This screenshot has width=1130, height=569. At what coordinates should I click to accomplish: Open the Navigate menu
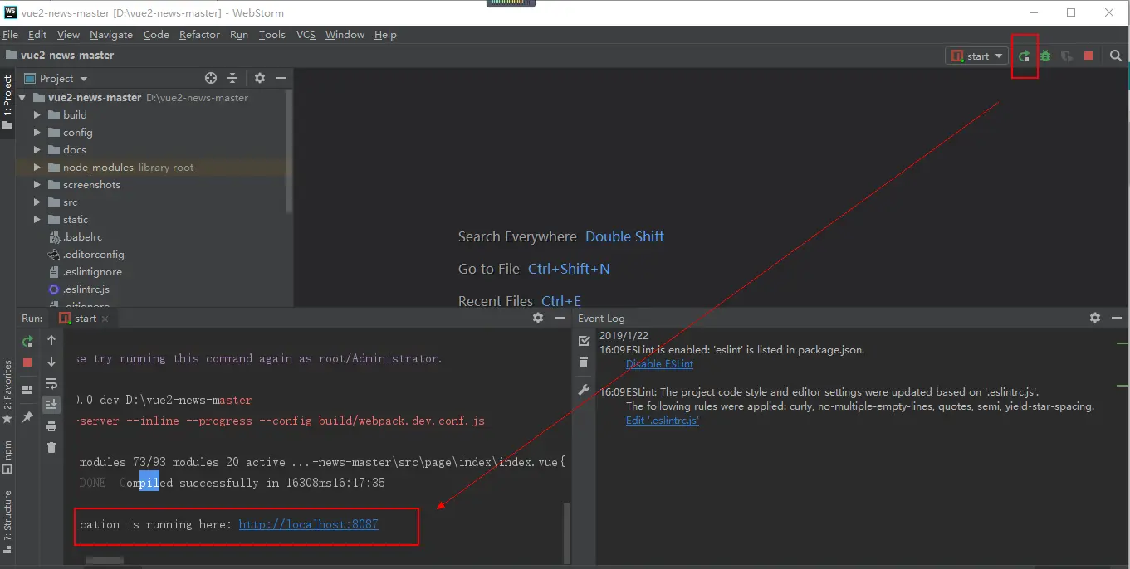pos(111,34)
